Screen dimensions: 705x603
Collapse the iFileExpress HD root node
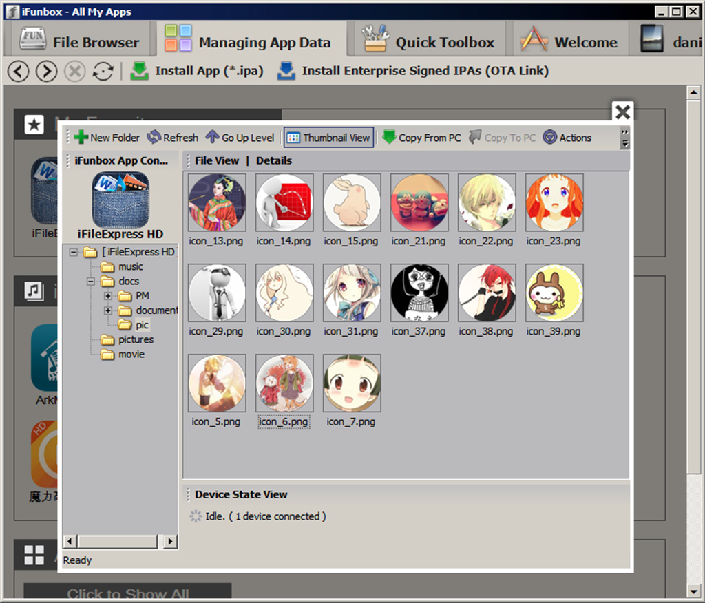click(x=74, y=253)
